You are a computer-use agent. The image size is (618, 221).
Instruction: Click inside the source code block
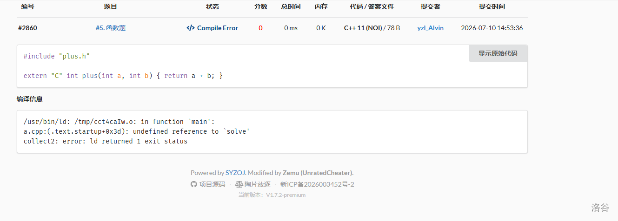(272, 66)
